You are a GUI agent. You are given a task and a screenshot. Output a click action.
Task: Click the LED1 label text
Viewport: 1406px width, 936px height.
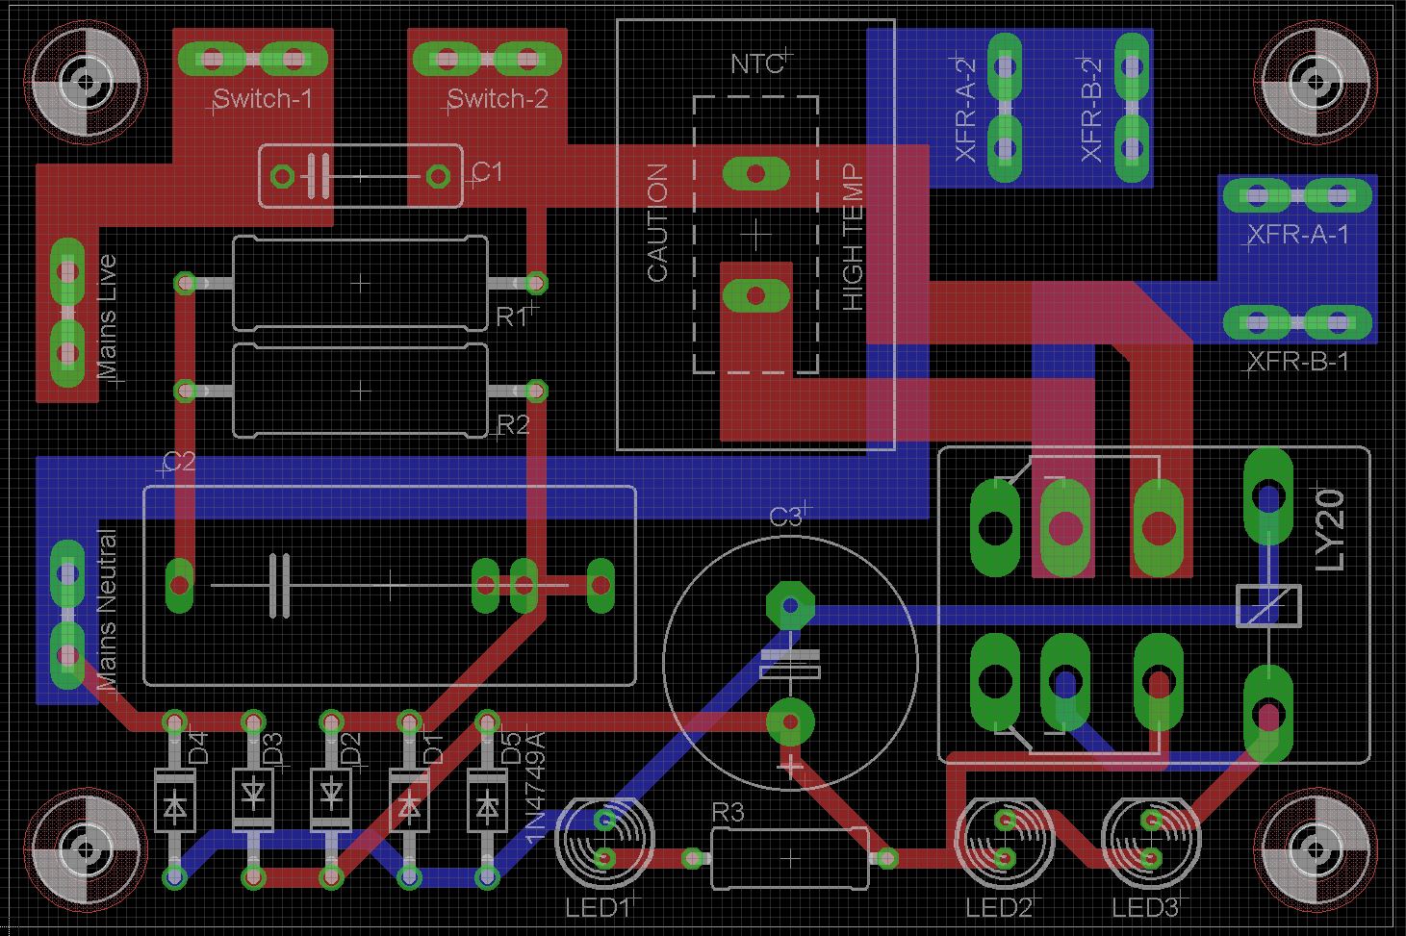coord(597,907)
